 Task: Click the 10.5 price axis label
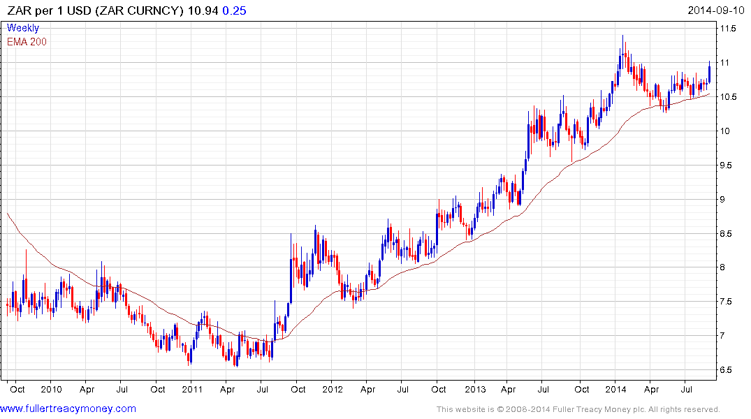(x=727, y=97)
